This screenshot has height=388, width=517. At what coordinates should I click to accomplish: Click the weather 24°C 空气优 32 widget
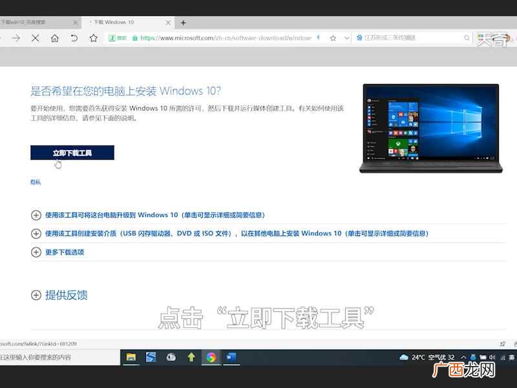[427, 358]
